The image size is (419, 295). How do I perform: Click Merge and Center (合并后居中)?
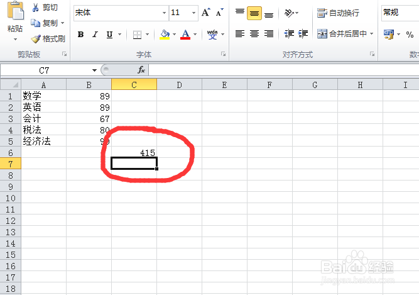click(342, 34)
